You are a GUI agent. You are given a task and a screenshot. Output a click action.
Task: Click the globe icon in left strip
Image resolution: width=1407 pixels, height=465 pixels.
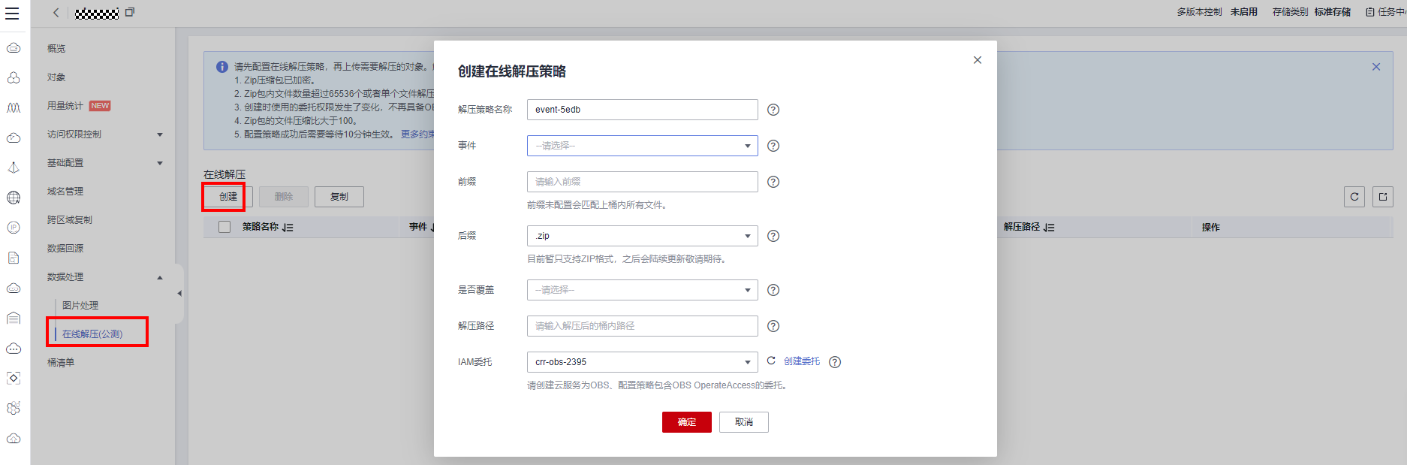pyautogui.click(x=14, y=198)
